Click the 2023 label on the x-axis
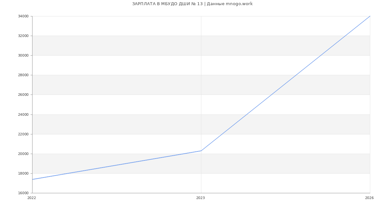Viewport: 386px width, 209px height. tap(200, 198)
